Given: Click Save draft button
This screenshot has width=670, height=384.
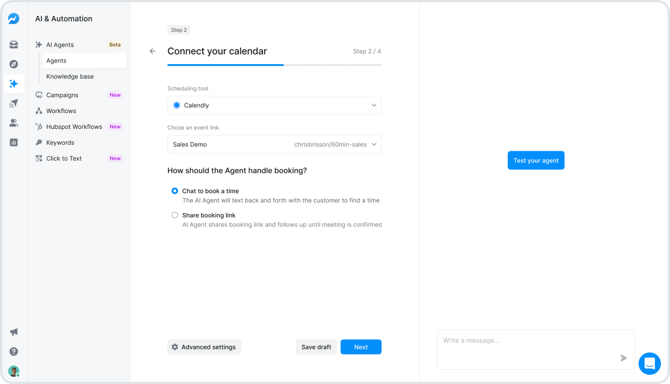Looking at the screenshot, I should [316, 347].
